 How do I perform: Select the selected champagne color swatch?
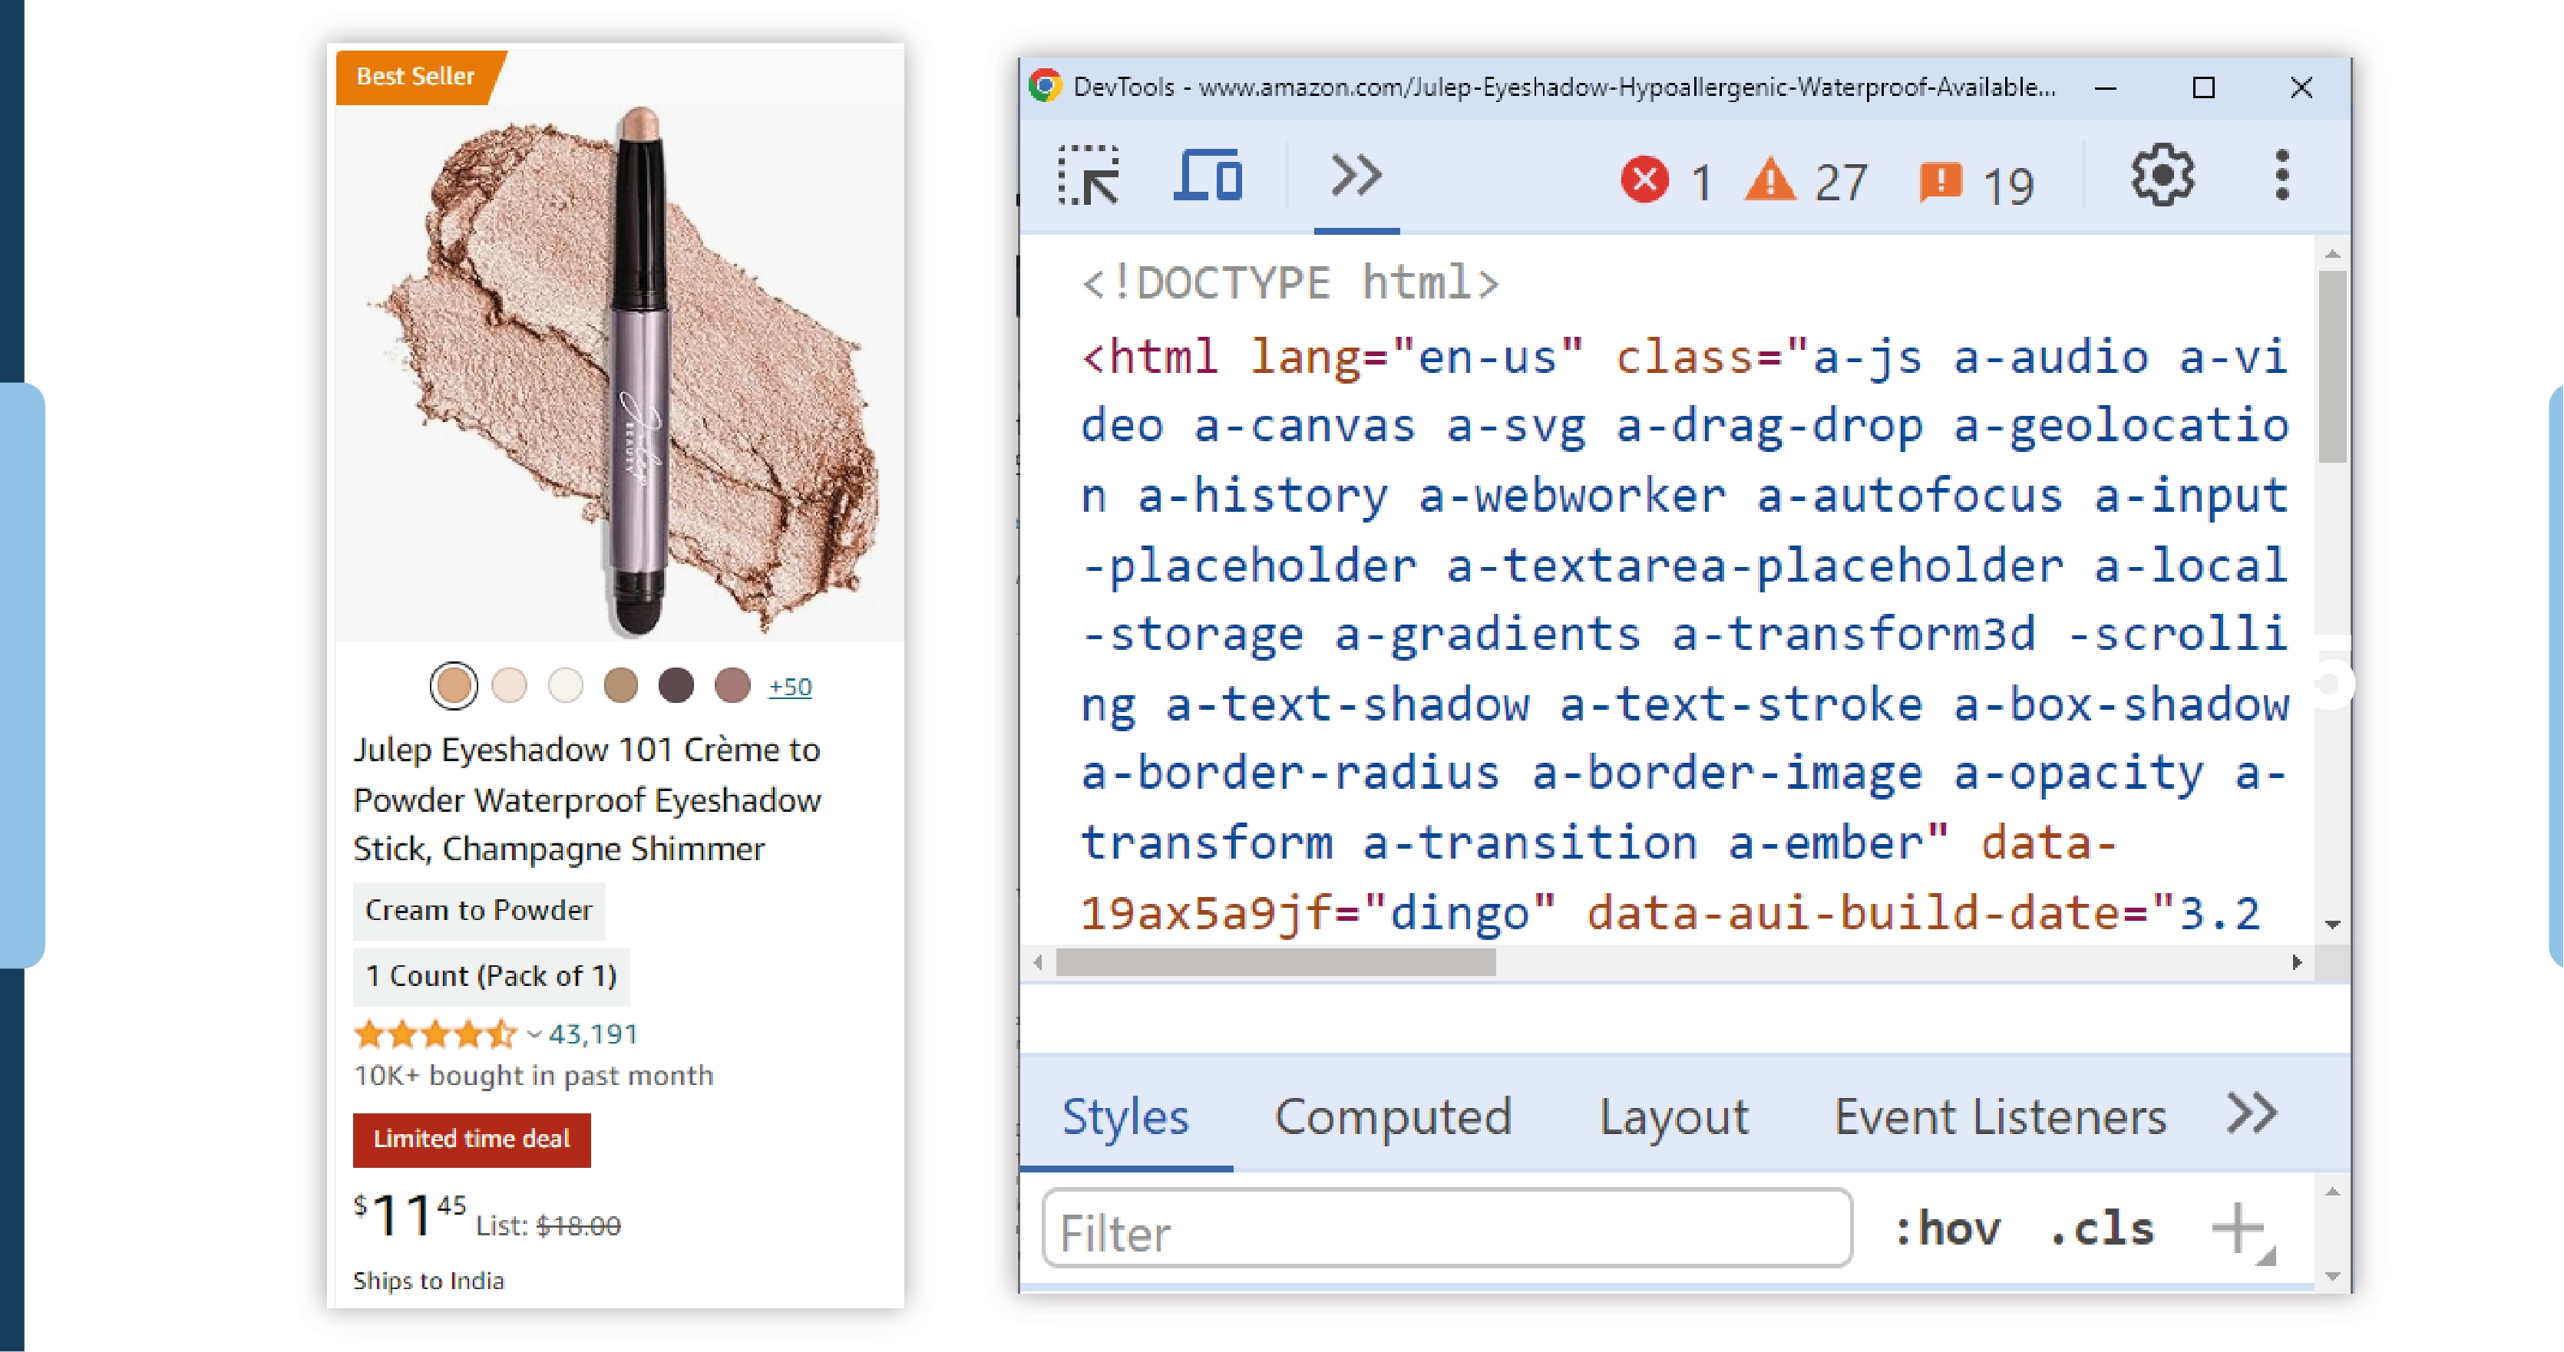[x=454, y=685]
